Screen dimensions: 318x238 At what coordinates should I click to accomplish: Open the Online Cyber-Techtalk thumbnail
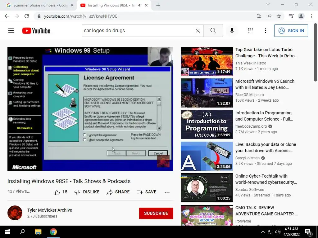(207, 187)
